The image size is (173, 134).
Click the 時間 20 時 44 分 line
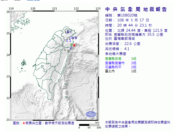tap(125, 25)
